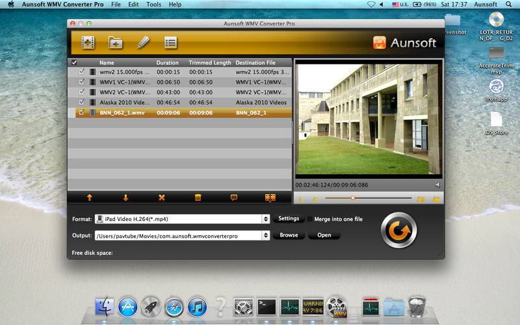Launch iTunes from the Dock
The image size is (520, 325).
(198, 307)
